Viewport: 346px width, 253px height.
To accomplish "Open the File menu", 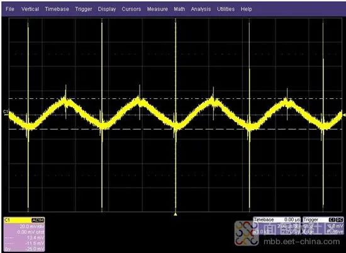I will tap(9, 9).
